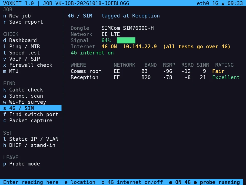Click the location hint in the footer
This screenshot has width=246, height=185.
(x=80, y=182)
